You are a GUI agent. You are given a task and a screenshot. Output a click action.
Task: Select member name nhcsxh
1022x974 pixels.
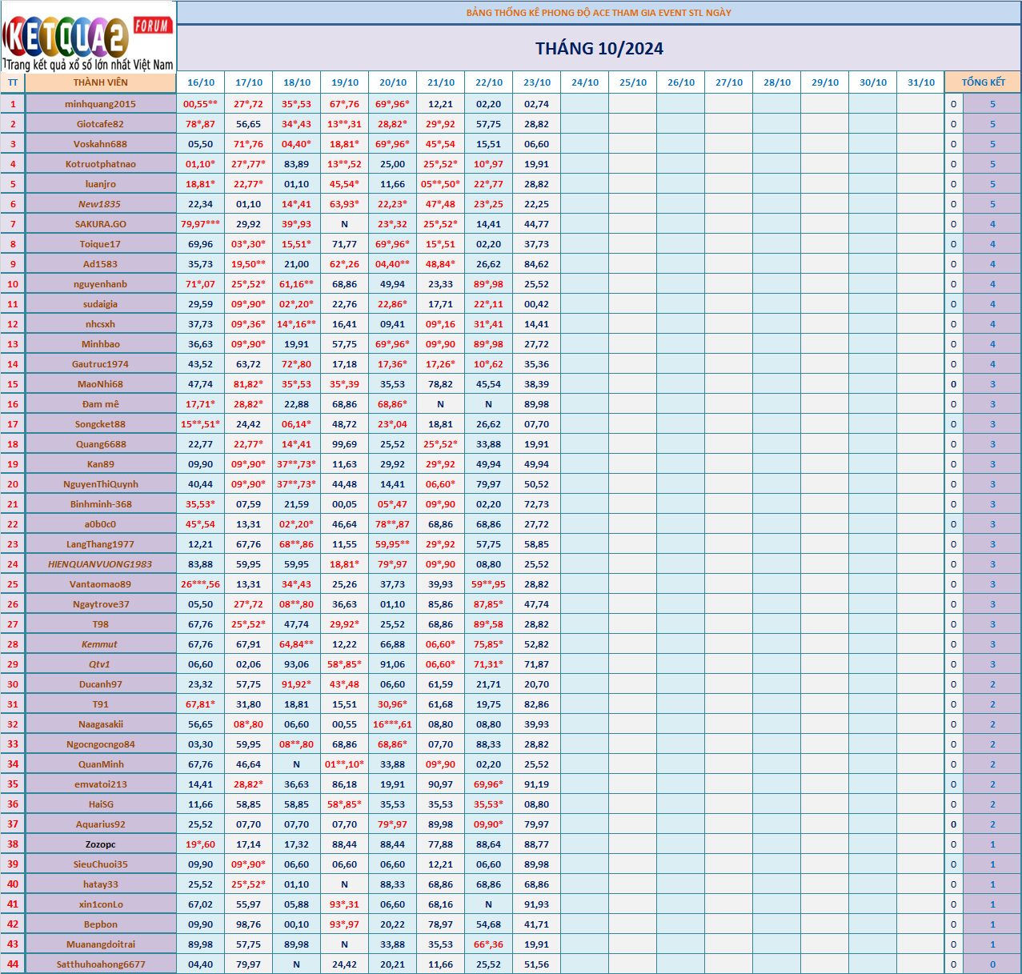[x=101, y=324]
